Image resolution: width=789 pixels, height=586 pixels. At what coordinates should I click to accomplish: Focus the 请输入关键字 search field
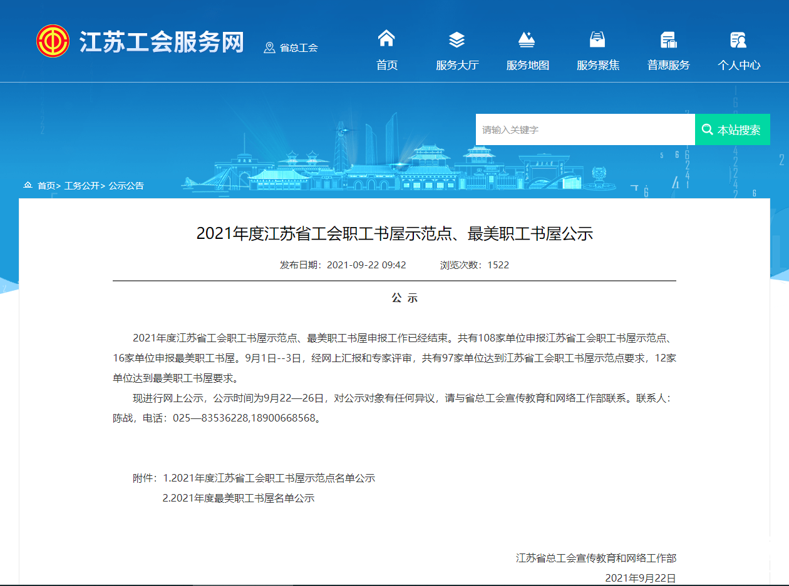click(x=585, y=129)
